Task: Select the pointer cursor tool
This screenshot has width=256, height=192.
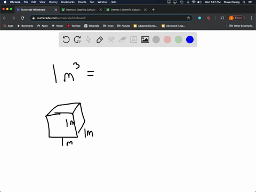Action: [x=89, y=39]
